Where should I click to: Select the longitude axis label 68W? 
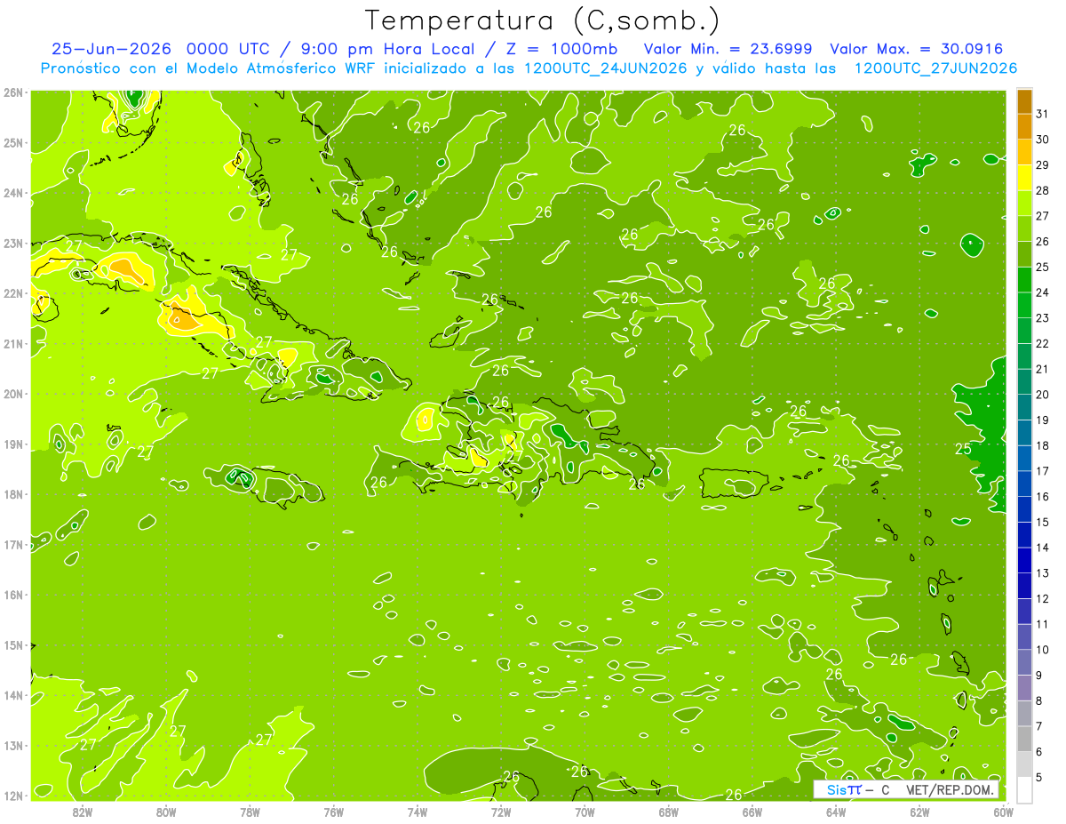point(669,812)
